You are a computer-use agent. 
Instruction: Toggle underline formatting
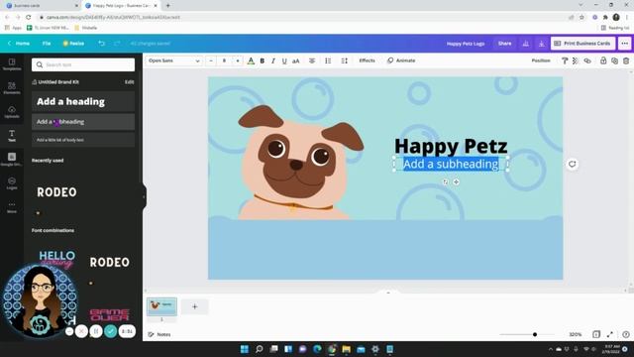click(284, 60)
